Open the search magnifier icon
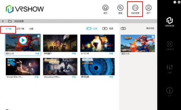 point(120,8)
